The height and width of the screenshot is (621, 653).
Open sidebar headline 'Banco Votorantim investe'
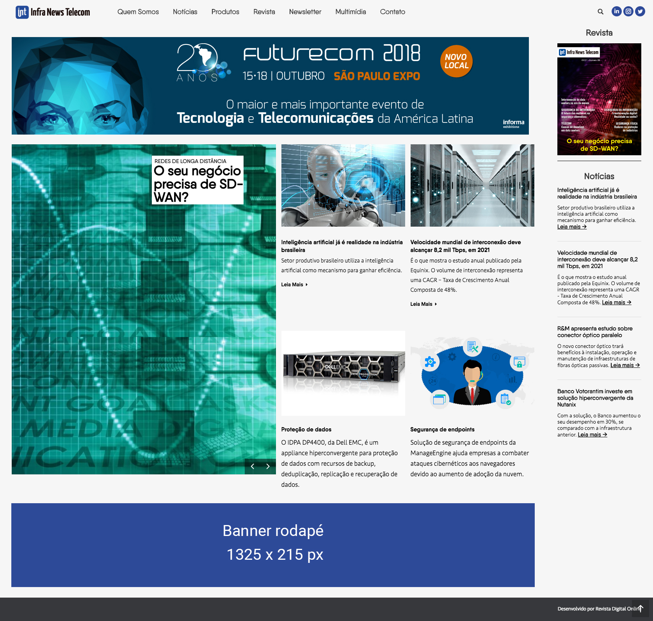coord(595,398)
